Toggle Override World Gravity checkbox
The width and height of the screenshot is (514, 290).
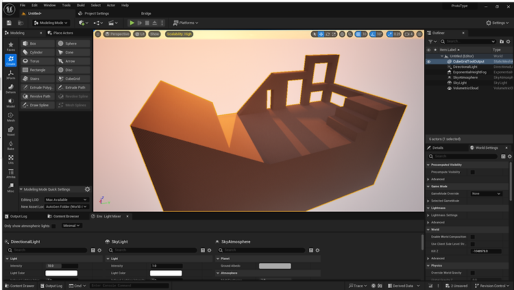tap(473, 273)
